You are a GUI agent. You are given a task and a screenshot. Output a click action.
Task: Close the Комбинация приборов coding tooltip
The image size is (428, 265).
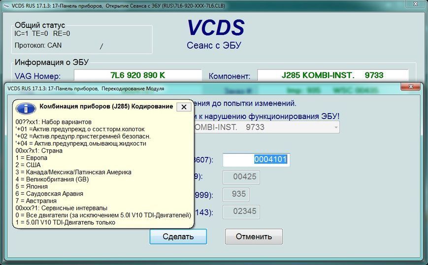coord(184,107)
